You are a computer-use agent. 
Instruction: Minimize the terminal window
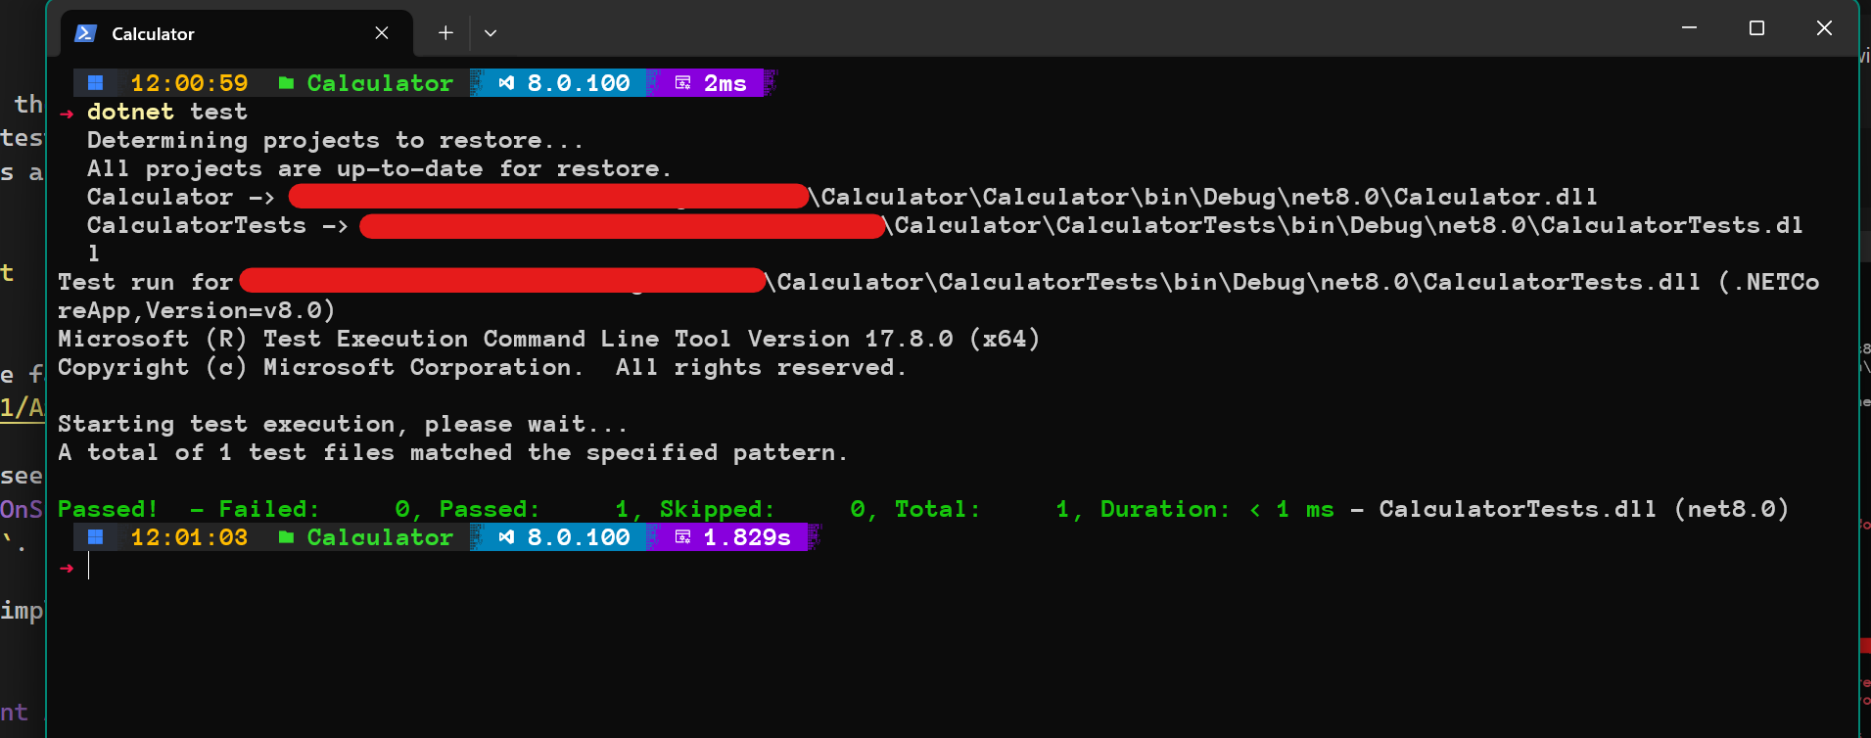[1689, 28]
